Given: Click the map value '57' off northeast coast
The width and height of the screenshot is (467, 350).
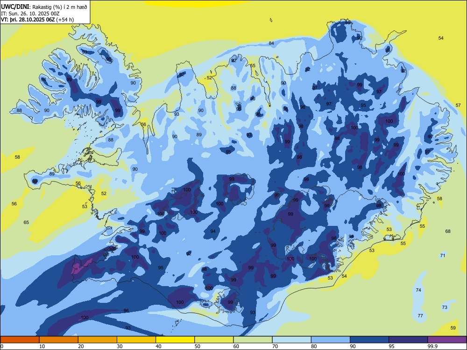Looking at the screenshot, I should [x=458, y=105].
